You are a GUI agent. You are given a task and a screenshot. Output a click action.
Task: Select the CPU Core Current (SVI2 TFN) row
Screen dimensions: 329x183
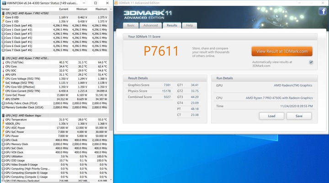(55, 91)
